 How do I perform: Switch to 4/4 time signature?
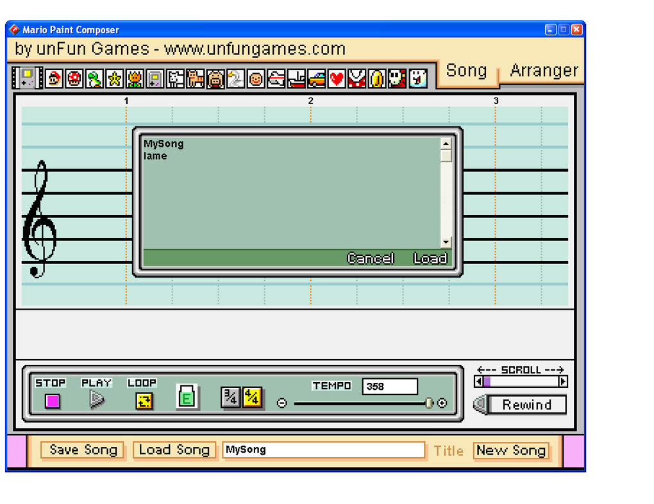[252, 397]
